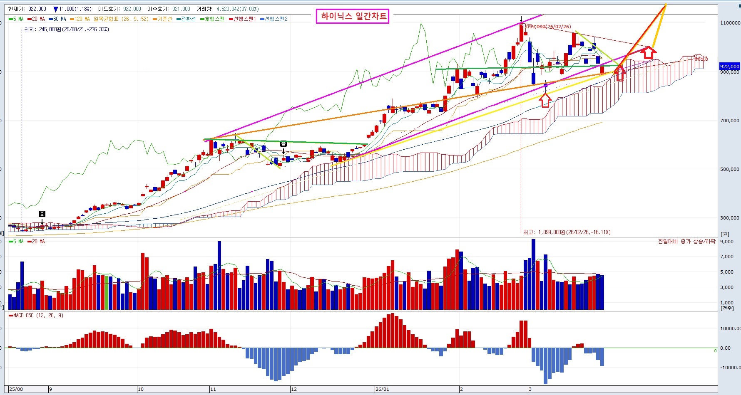Click the 9,000 volume axis label

(727, 242)
